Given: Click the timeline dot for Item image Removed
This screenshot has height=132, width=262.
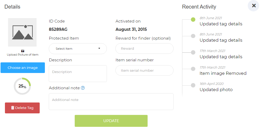Looking at the screenshot, I should 193,69.
